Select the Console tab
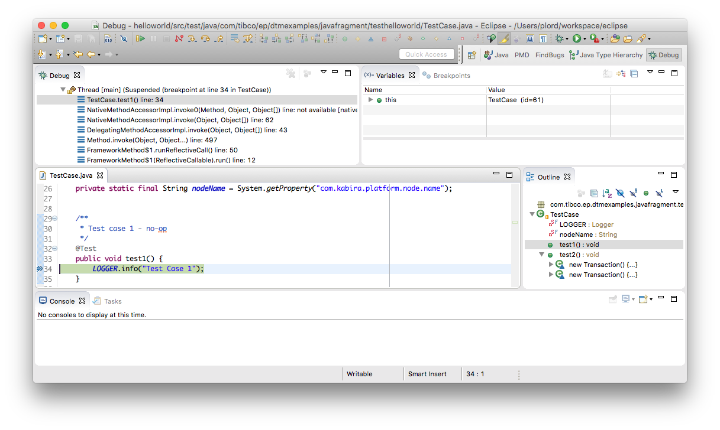Viewport: 720px width, 430px height. coord(62,301)
